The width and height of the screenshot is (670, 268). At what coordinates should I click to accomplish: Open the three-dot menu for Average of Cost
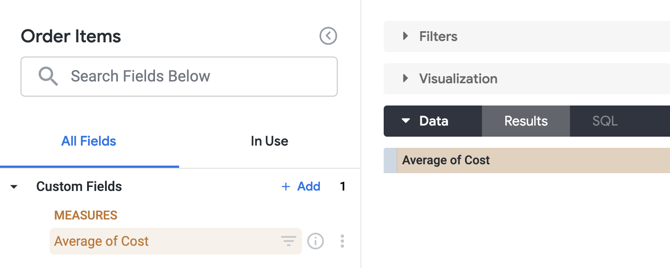point(342,241)
